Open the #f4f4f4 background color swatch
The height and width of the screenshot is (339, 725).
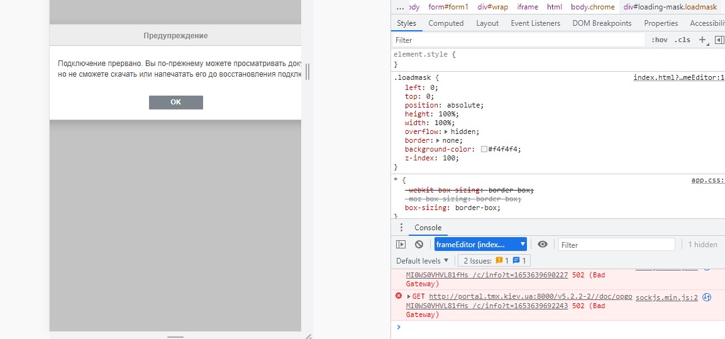pyautogui.click(x=484, y=150)
